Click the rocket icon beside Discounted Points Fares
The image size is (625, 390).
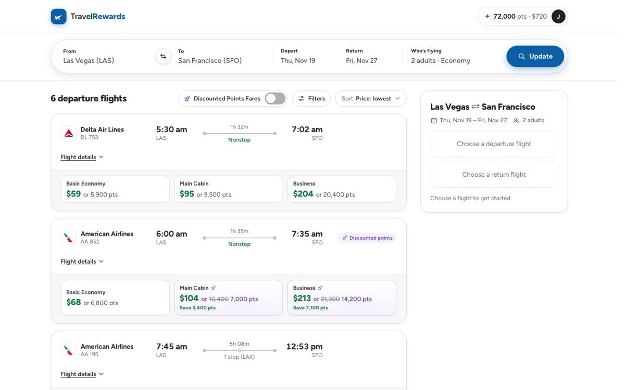(x=187, y=99)
